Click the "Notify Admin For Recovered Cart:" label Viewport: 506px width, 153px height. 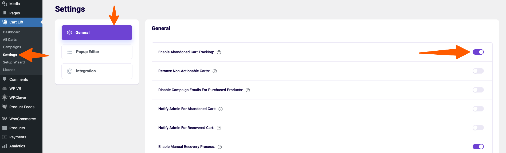[x=186, y=128]
